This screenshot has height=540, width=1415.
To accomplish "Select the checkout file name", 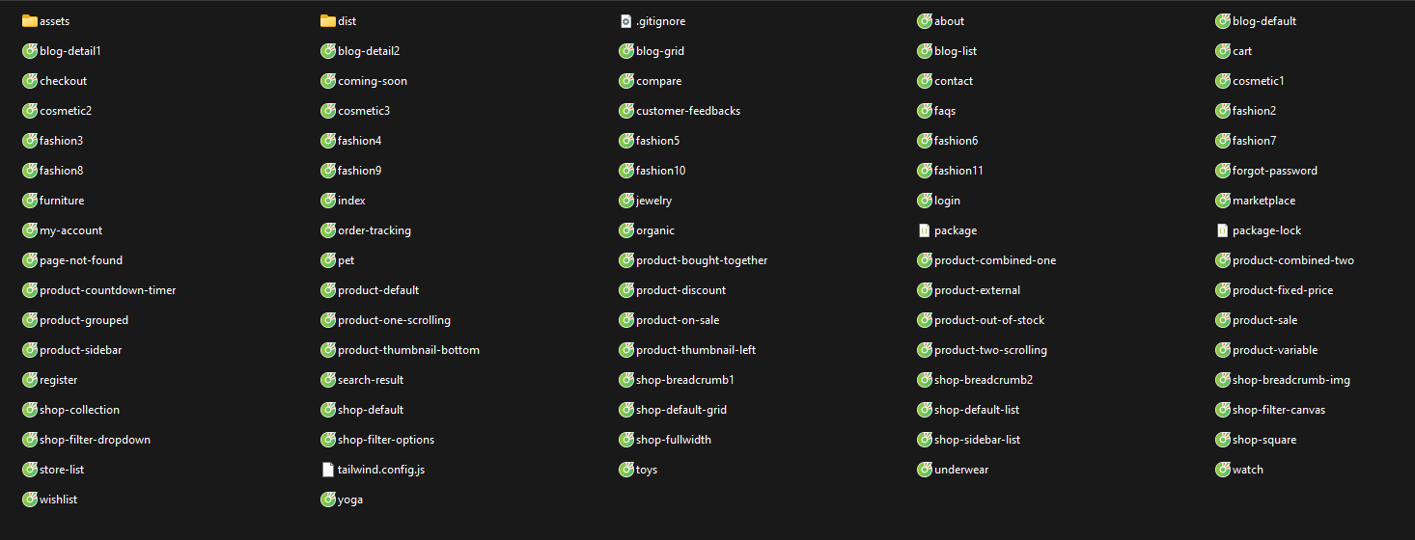I will [63, 81].
